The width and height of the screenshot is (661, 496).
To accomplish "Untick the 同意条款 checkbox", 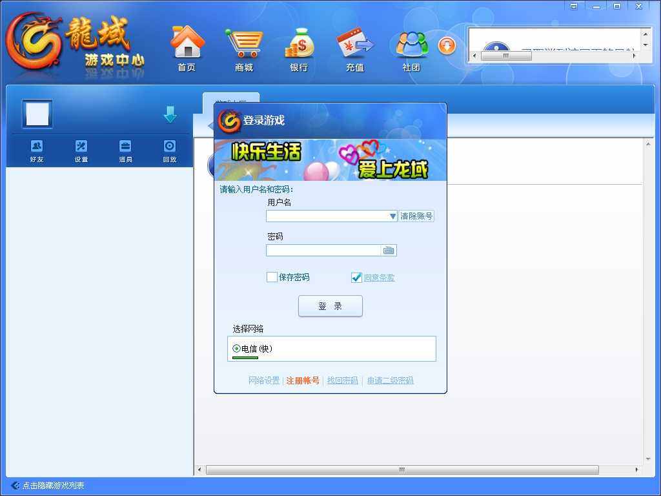I will point(356,278).
